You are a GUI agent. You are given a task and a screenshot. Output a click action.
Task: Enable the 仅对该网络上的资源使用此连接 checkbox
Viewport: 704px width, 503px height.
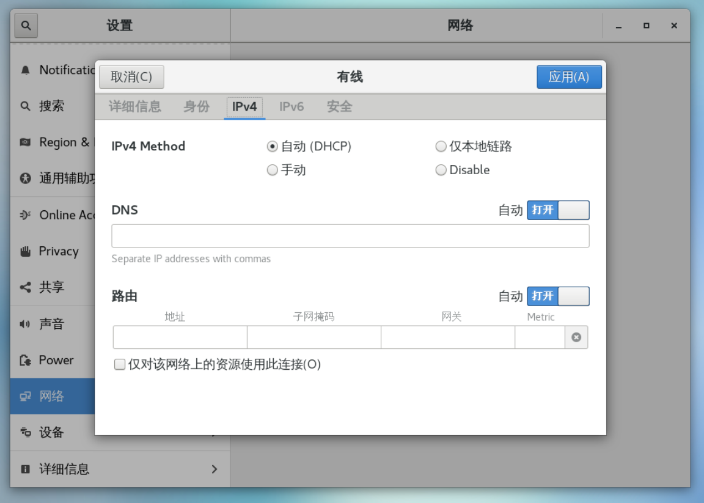click(120, 365)
